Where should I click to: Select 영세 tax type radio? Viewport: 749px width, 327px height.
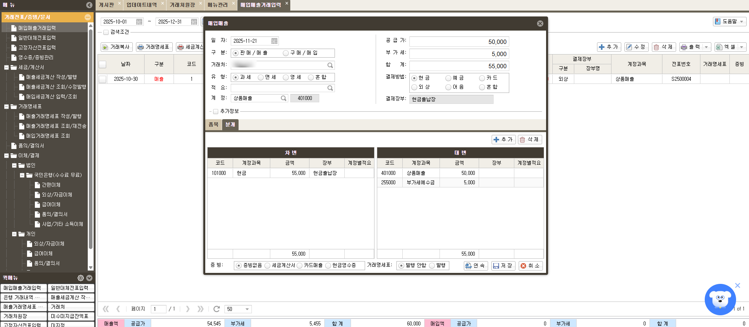pyautogui.click(x=286, y=78)
